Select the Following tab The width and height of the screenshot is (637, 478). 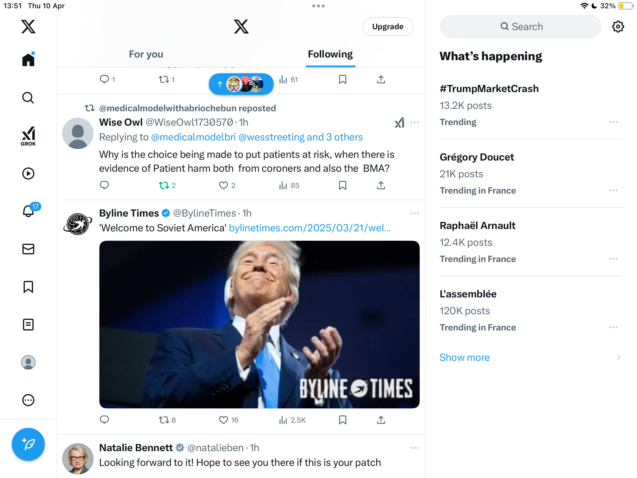pos(330,54)
